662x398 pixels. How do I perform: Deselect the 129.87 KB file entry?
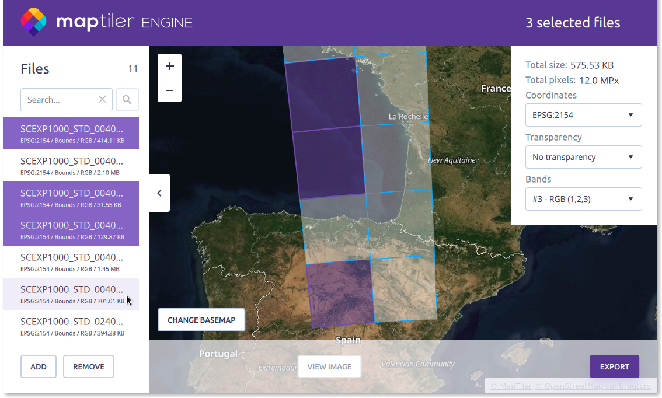click(x=71, y=230)
